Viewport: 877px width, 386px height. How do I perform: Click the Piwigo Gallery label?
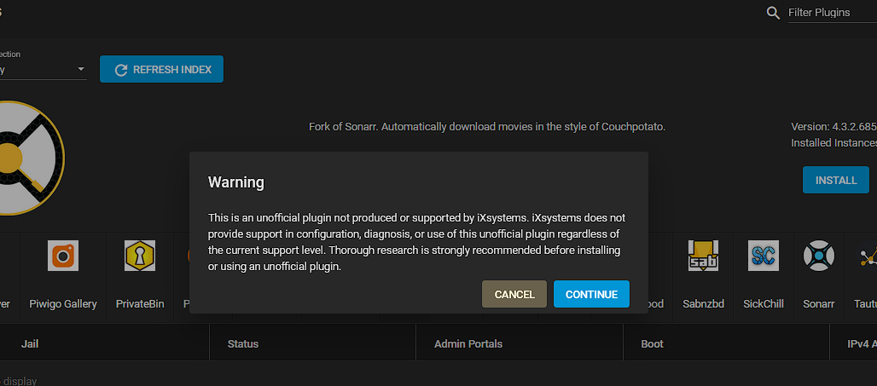click(x=63, y=304)
